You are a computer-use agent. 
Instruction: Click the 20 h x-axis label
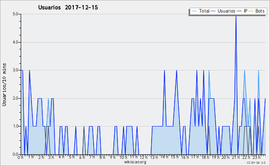[x=226, y=157]
